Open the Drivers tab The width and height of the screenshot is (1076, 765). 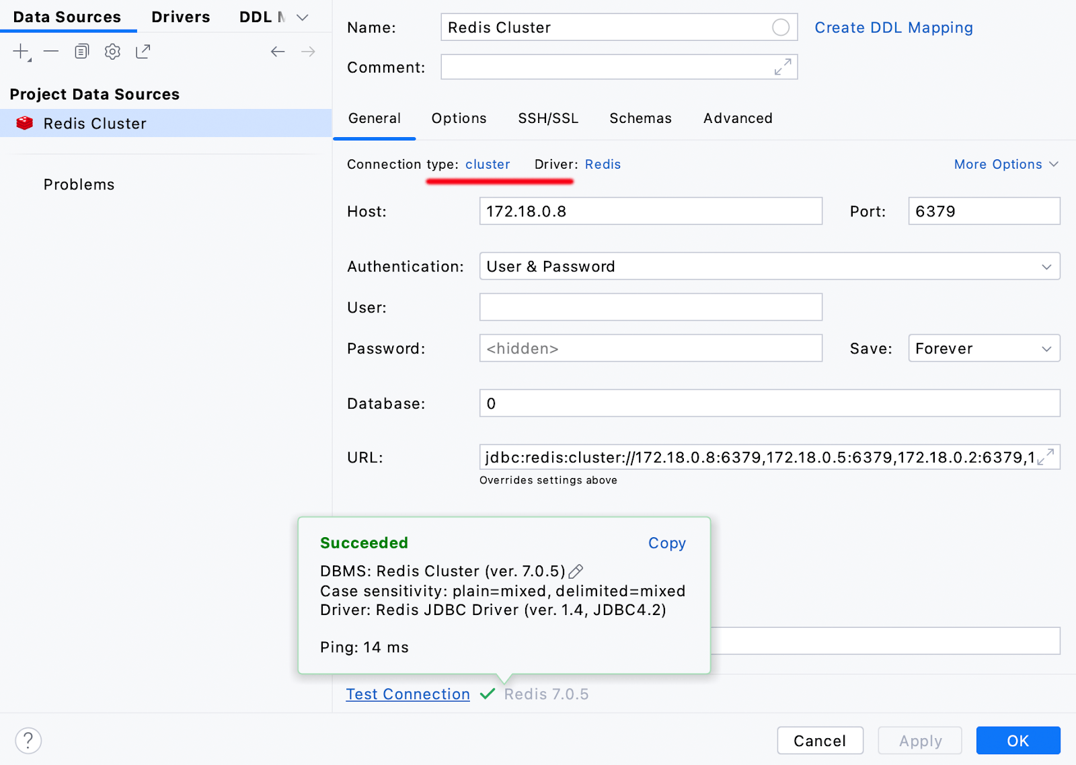tap(180, 17)
